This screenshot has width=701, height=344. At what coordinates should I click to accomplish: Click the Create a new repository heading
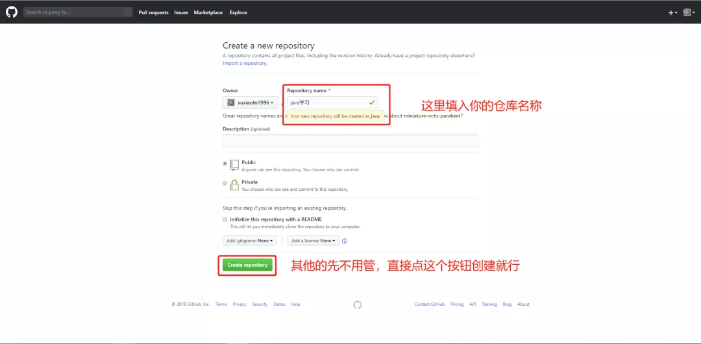[x=269, y=45]
